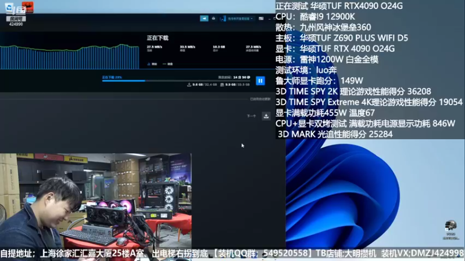The width and height of the screenshot is (465, 261).
Task: Click the disk legend item below the graph
Action: [168, 64]
